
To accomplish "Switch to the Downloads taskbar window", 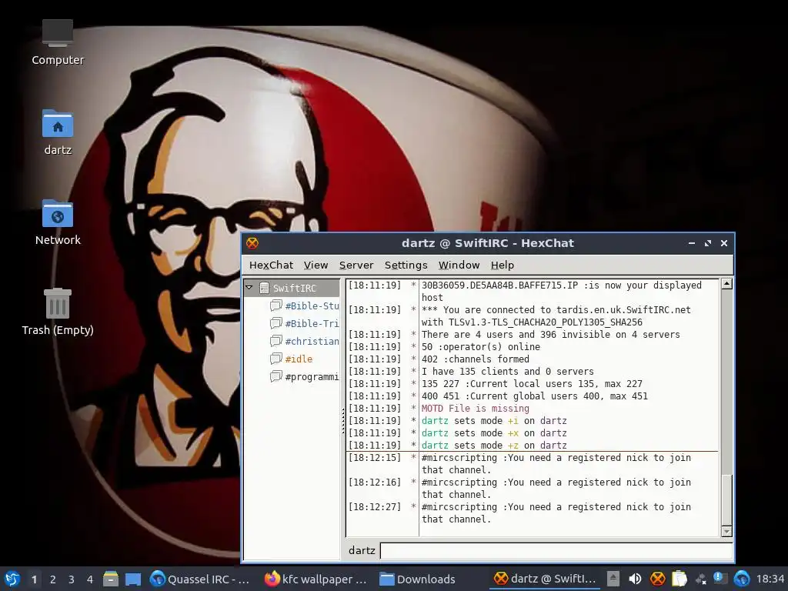I will pyautogui.click(x=418, y=579).
